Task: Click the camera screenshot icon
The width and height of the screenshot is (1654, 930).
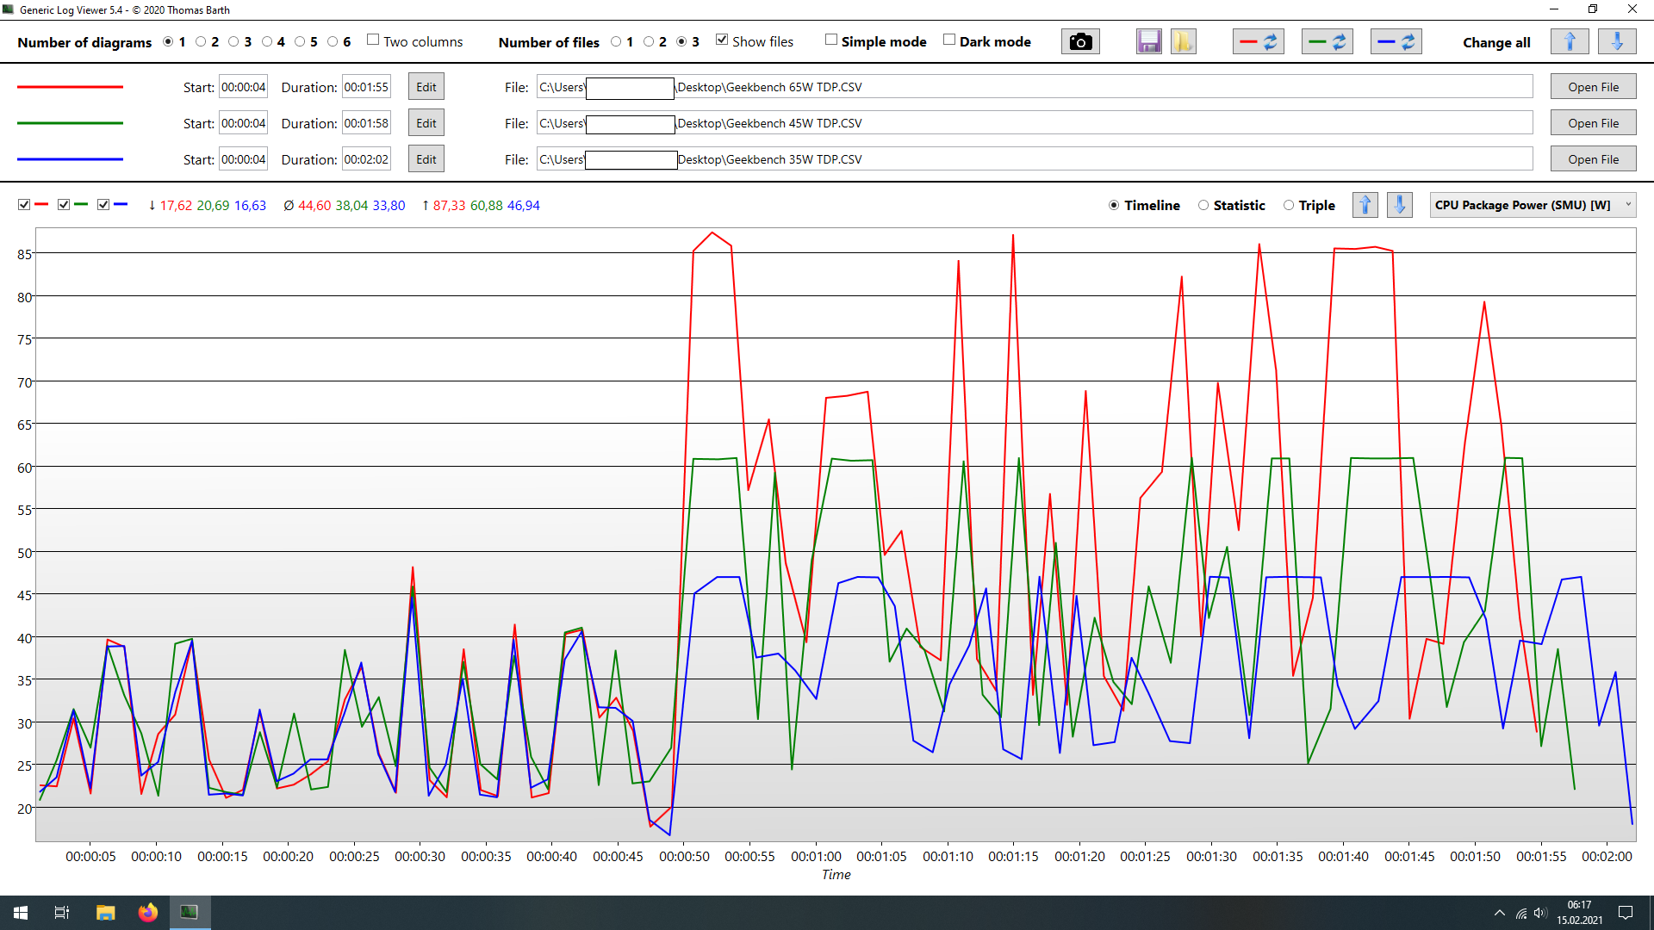Action: point(1080,41)
